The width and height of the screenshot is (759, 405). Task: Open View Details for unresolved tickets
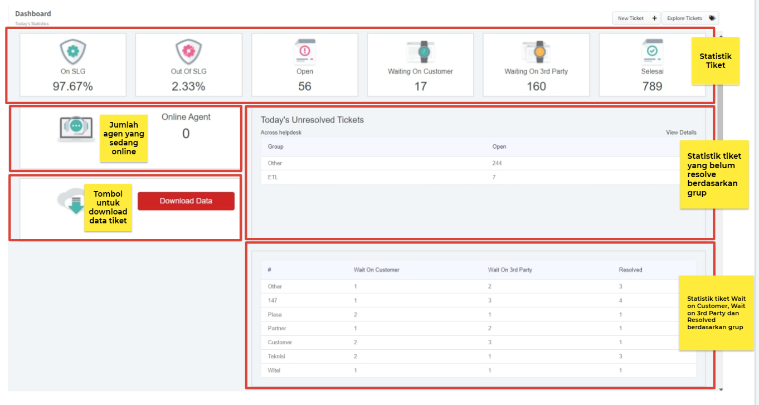coord(681,133)
